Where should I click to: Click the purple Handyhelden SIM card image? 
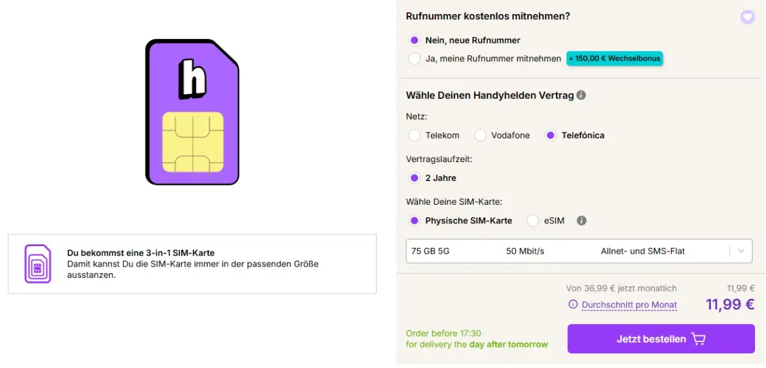click(x=191, y=112)
